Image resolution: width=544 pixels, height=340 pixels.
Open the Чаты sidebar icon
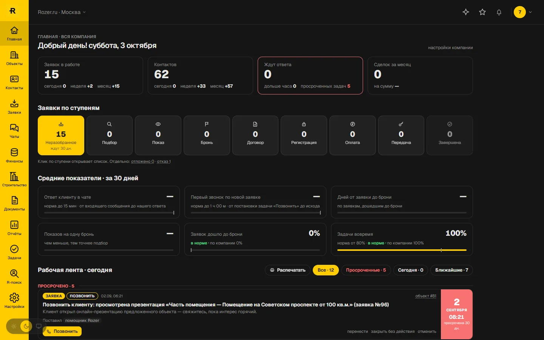pos(14,131)
